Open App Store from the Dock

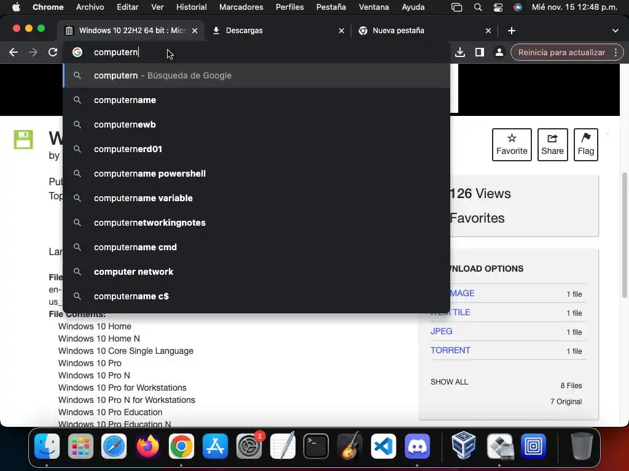pyautogui.click(x=215, y=446)
